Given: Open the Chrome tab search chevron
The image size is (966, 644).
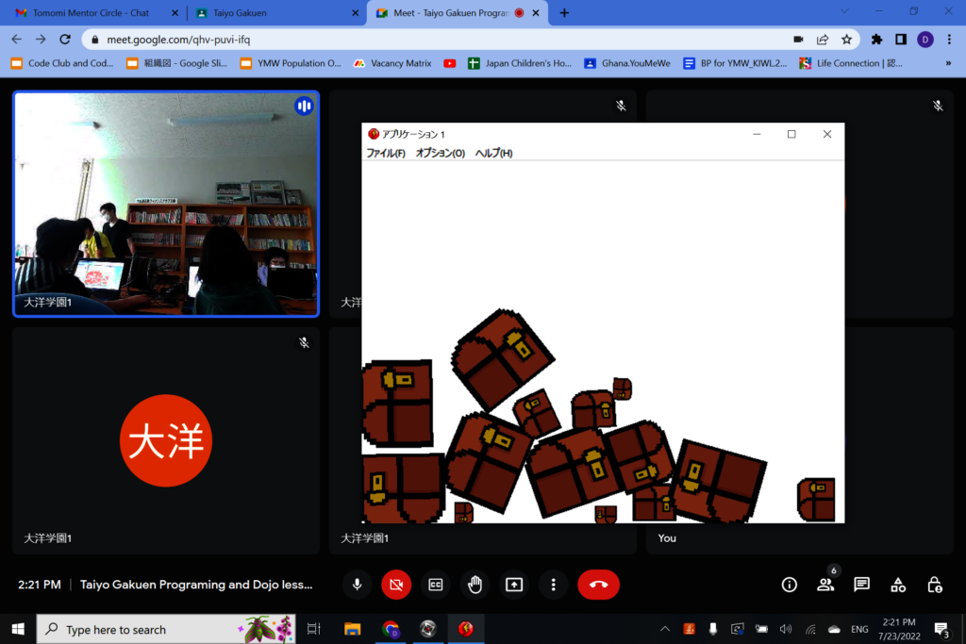Looking at the screenshot, I should point(844,11).
